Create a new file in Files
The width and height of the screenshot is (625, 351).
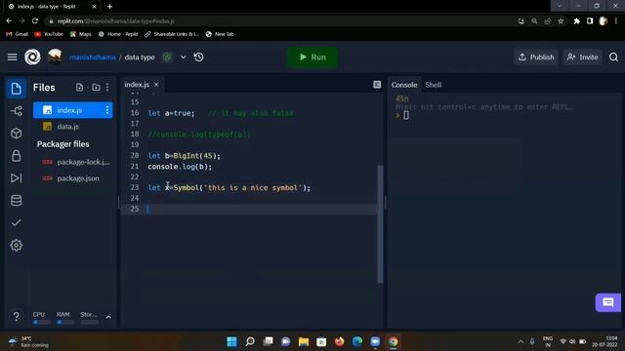click(79, 87)
